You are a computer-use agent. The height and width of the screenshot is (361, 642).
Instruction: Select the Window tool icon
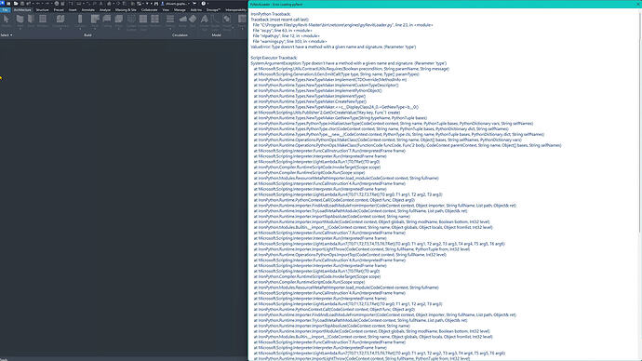[43, 19]
